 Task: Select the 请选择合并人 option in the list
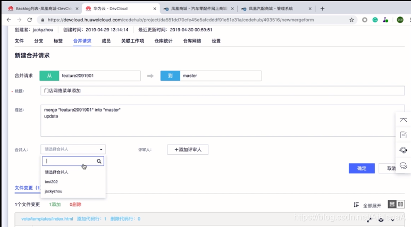pos(56,172)
